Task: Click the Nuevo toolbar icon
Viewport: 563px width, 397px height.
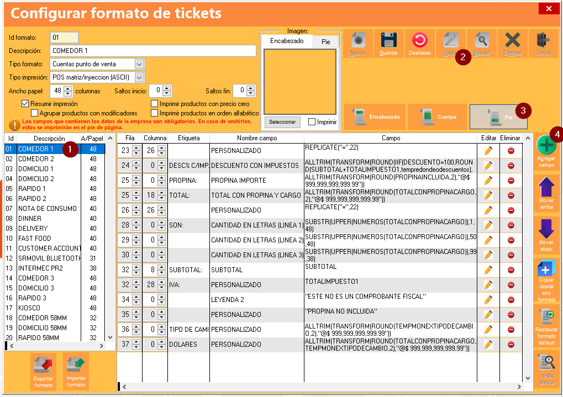Action: pos(358,44)
